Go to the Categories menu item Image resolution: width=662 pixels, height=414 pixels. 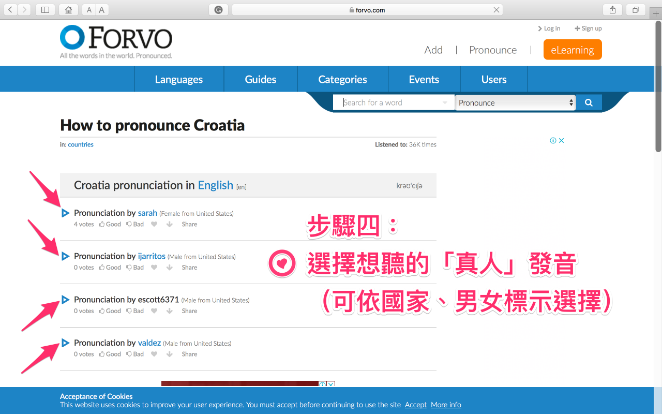pos(342,79)
